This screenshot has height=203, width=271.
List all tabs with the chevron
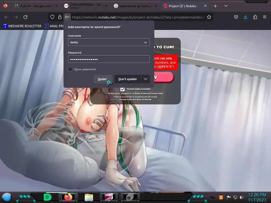[x=226, y=6]
